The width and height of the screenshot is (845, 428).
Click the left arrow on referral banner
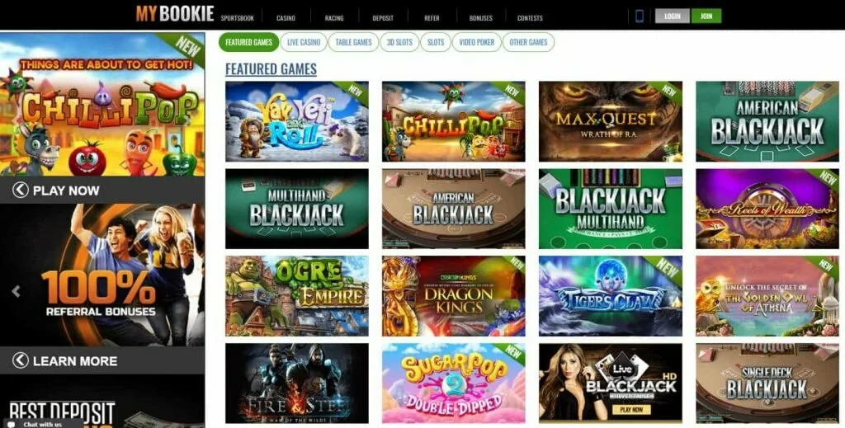pyautogui.click(x=17, y=291)
